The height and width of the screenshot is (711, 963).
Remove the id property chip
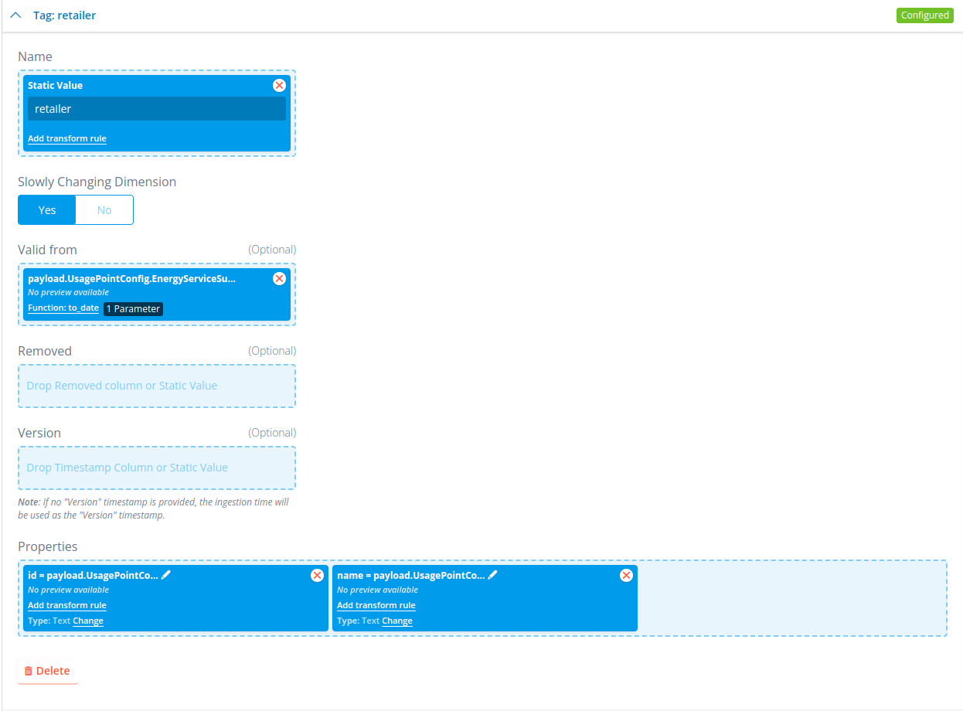(x=317, y=576)
